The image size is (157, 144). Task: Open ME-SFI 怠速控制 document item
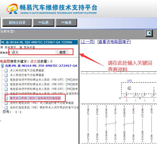[x=44, y=94]
